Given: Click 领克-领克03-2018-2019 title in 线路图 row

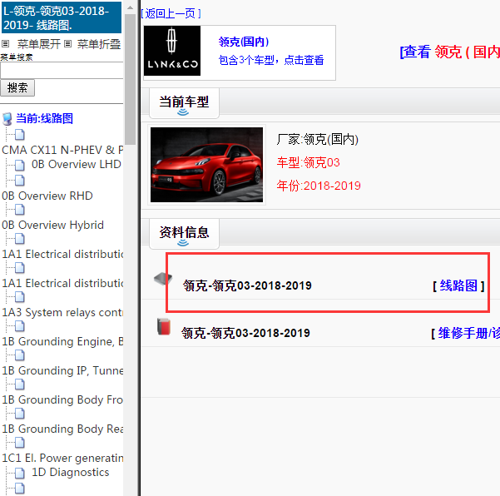Looking at the screenshot, I should click(x=247, y=285).
